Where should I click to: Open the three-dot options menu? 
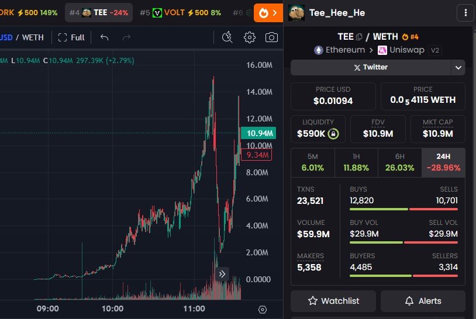click(465, 13)
